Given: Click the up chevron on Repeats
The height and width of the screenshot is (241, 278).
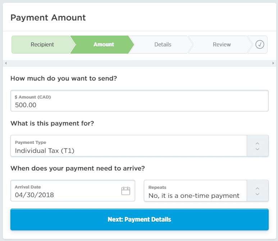Looking at the screenshot, I should (257, 188).
